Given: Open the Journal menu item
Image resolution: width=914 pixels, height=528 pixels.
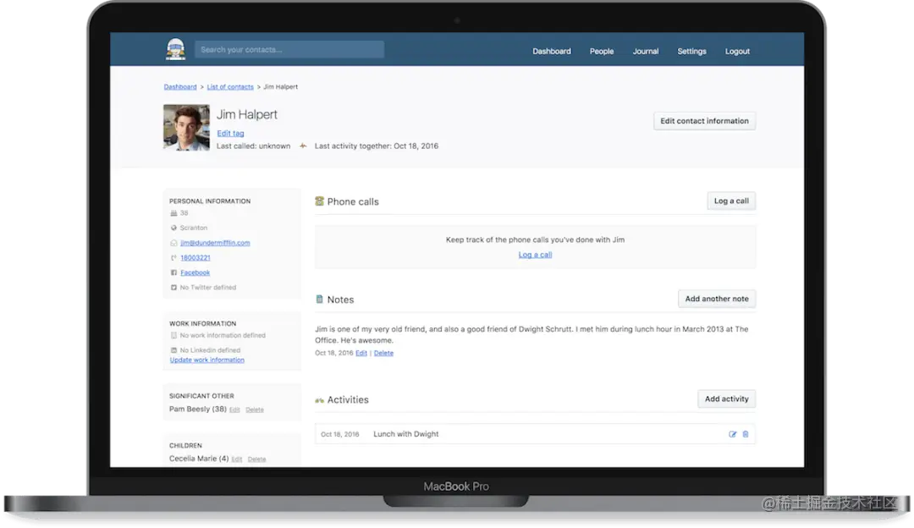Looking at the screenshot, I should point(646,52).
